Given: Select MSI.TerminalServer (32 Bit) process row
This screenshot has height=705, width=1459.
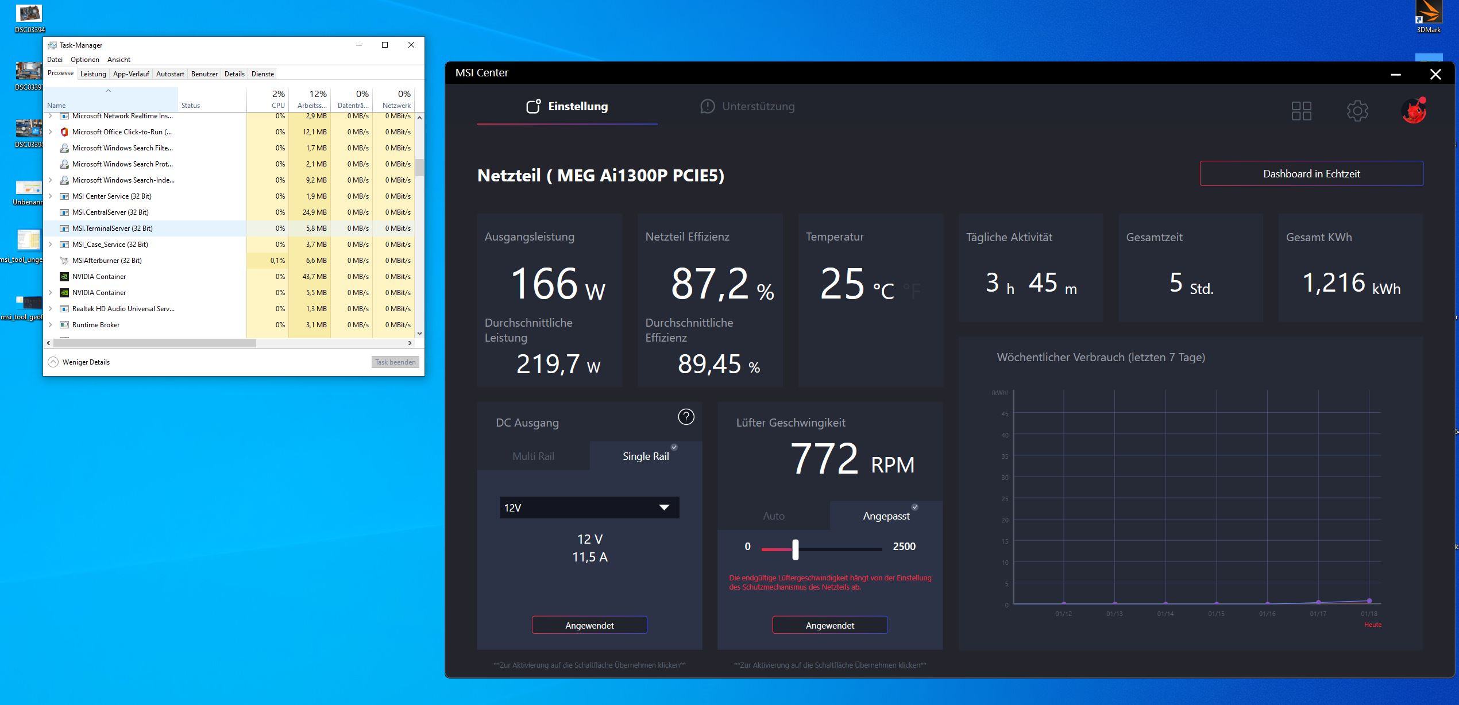Looking at the screenshot, I should (229, 228).
